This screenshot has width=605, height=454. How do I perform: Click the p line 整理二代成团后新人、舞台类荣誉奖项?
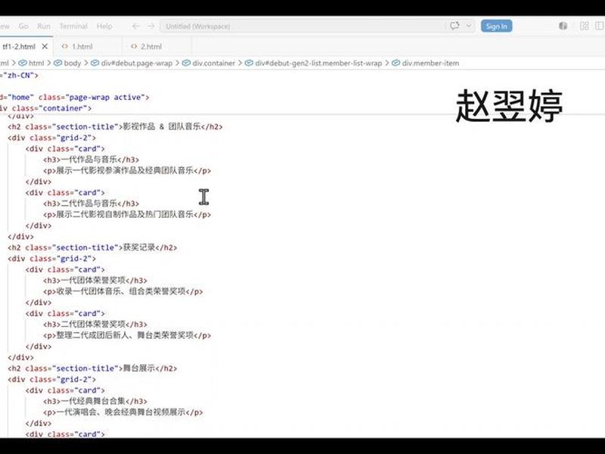pos(127,335)
